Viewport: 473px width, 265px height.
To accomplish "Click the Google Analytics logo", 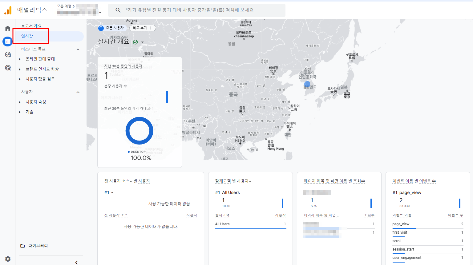I will [x=8, y=10].
